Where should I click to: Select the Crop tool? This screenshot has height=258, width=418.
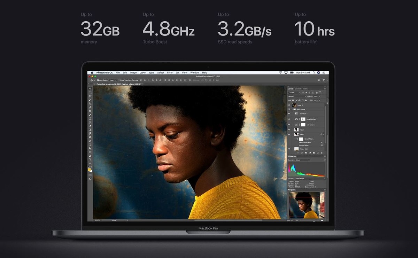(x=90, y=104)
